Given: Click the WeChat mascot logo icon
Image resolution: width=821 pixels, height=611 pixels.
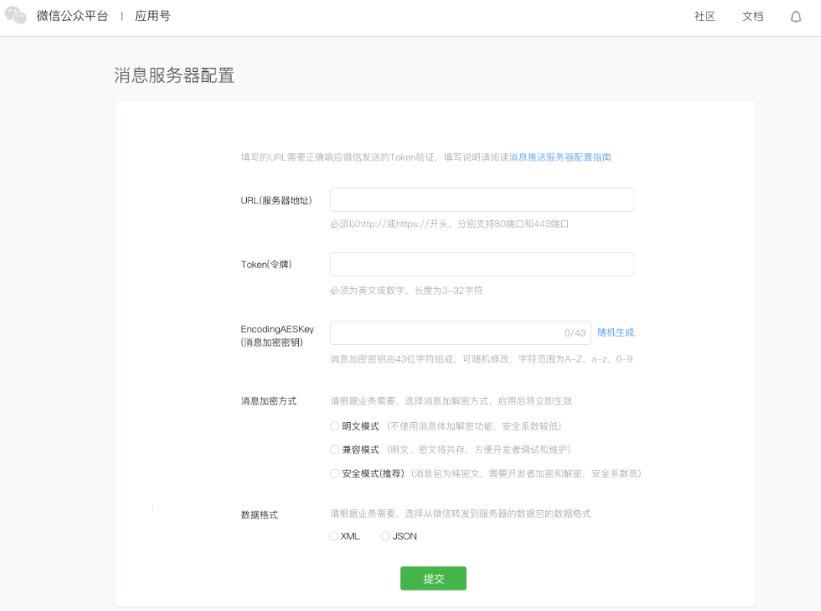Looking at the screenshot, I should point(17,15).
